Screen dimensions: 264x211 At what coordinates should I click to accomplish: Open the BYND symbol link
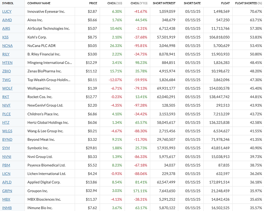pyautogui.click(x=7, y=139)
